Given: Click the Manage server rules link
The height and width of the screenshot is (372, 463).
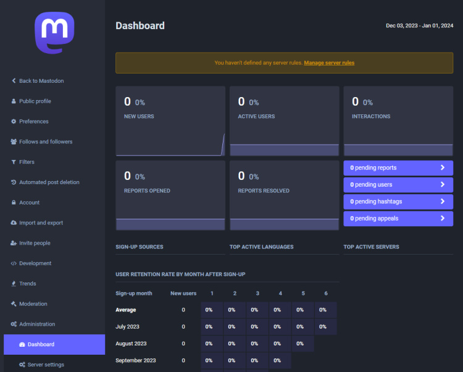Looking at the screenshot, I should [329, 63].
